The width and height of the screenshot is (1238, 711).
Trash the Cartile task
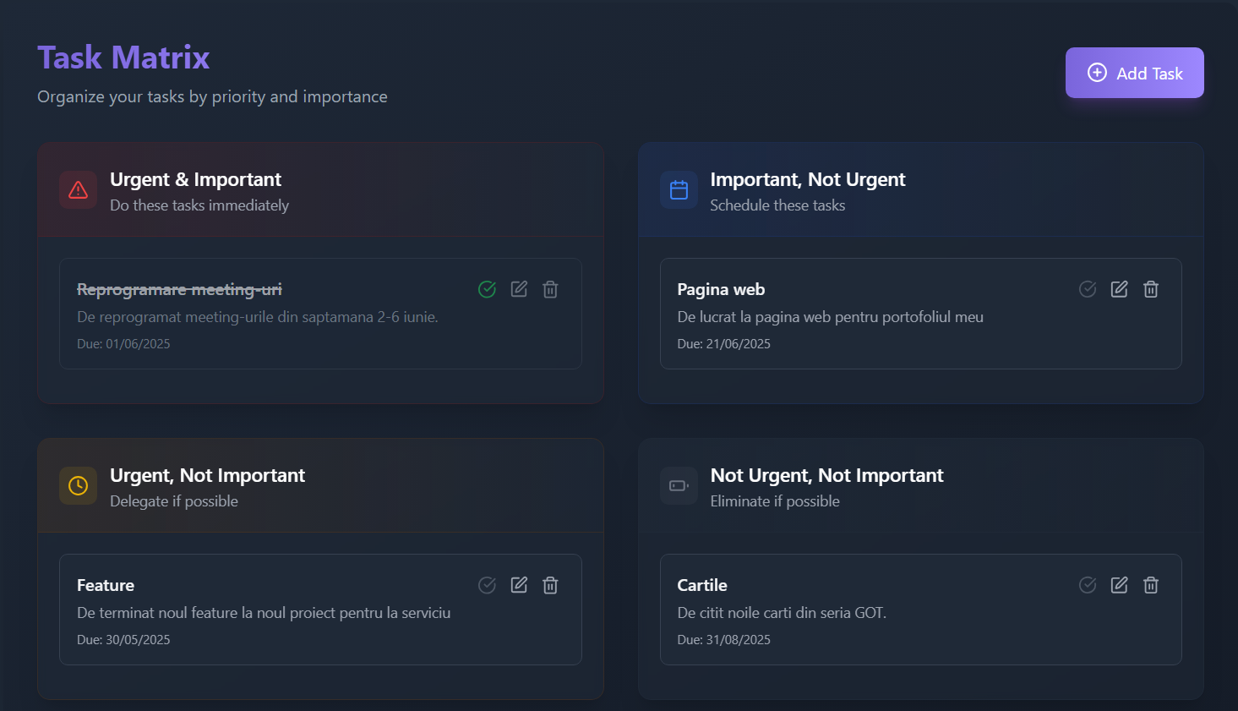pos(1151,585)
